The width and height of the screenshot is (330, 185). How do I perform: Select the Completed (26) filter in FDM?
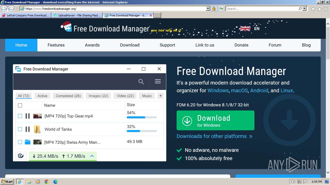pos(68,96)
